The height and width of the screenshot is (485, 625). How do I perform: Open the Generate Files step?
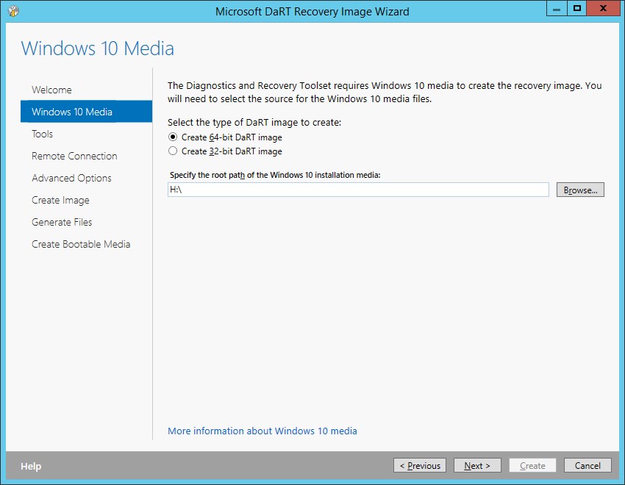62,222
